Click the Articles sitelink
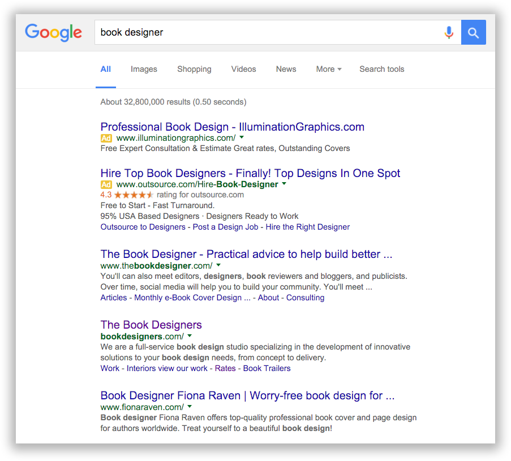 click(113, 298)
